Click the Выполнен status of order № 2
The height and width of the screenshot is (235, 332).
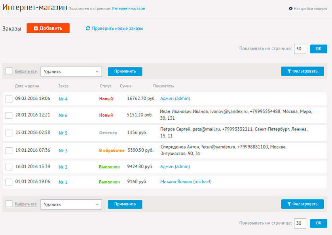point(109,167)
